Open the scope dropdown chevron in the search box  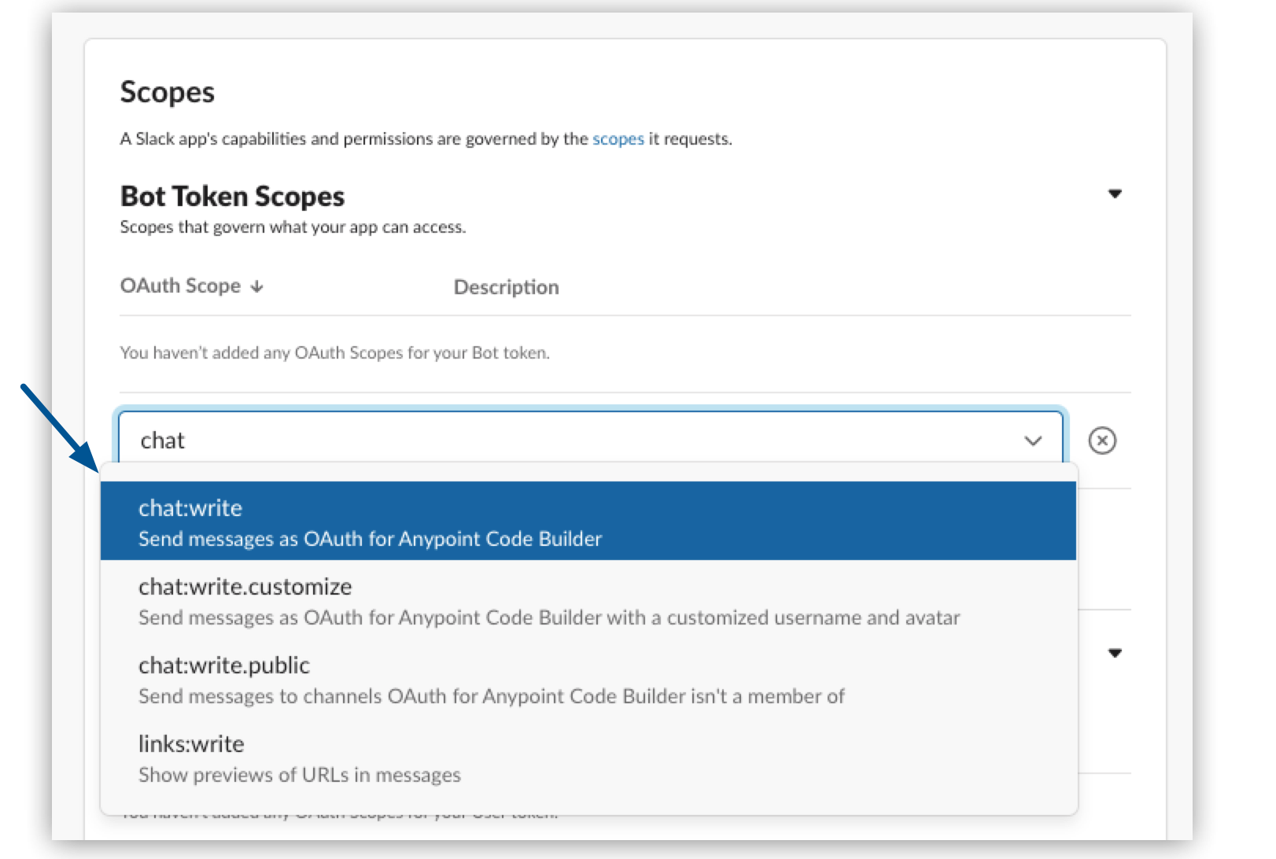coord(1033,441)
